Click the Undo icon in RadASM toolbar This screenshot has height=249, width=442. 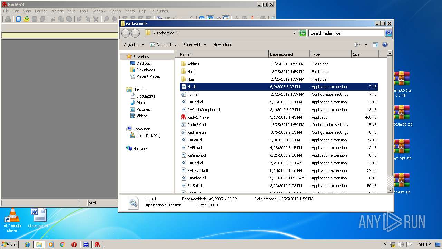click(79, 19)
